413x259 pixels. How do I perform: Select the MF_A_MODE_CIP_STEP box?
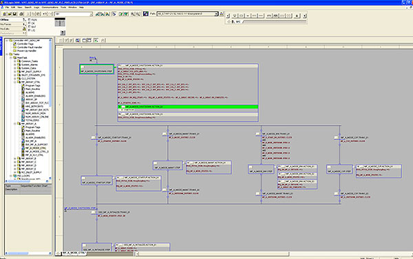click(x=339, y=169)
